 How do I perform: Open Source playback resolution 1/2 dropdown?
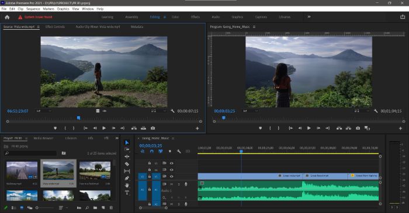point(158,111)
